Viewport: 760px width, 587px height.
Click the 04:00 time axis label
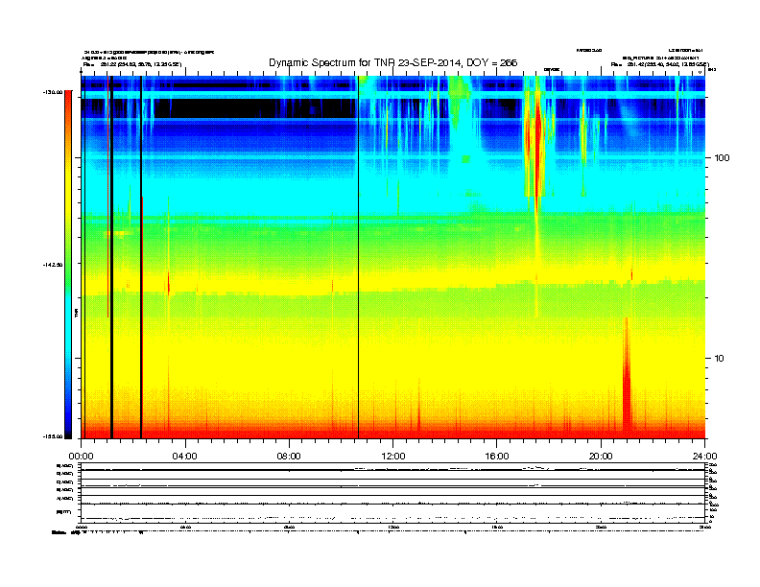coord(185,457)
